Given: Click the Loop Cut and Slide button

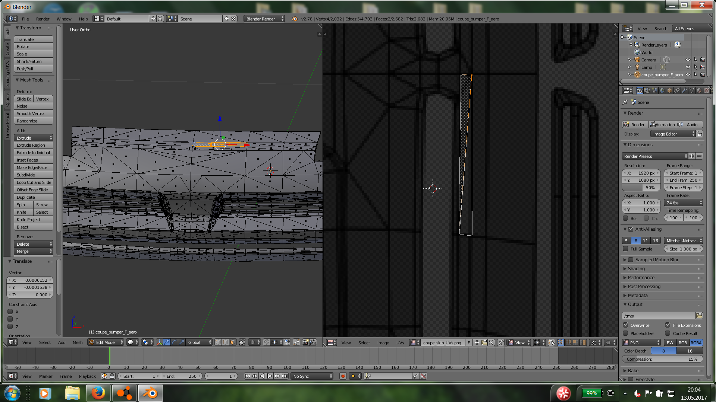Looking at the screenshot, I should (33, 182).
